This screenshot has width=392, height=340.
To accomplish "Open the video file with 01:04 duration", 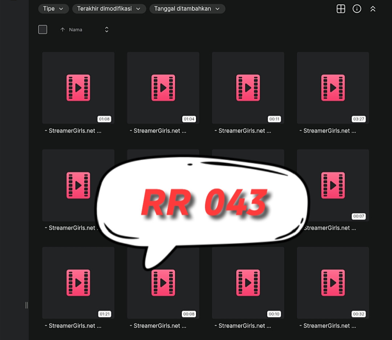I will 163,88.
